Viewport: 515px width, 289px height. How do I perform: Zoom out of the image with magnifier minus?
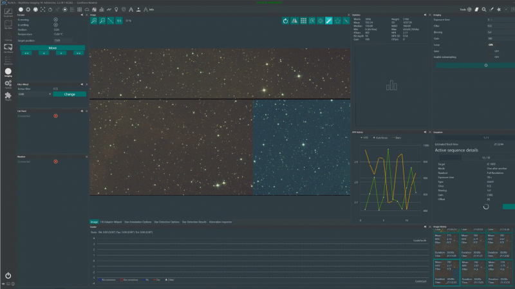tap(102, 21)
